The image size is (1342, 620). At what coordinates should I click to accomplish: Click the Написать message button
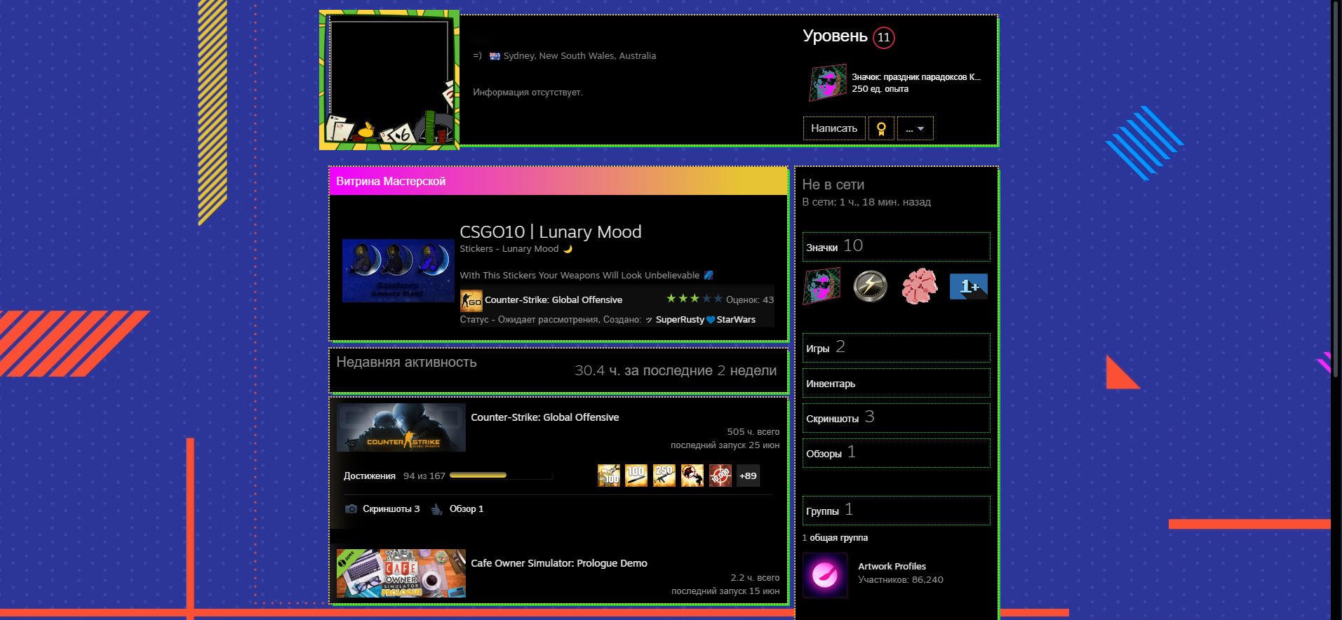tap(834, 128)
